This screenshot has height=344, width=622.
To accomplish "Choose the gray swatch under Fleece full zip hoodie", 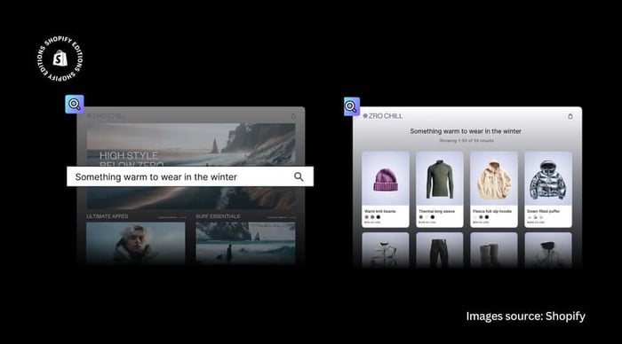I will pyautogui.click(x=481, y=217).
